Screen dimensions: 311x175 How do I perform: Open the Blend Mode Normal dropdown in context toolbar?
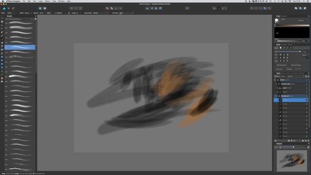[101, 13]
